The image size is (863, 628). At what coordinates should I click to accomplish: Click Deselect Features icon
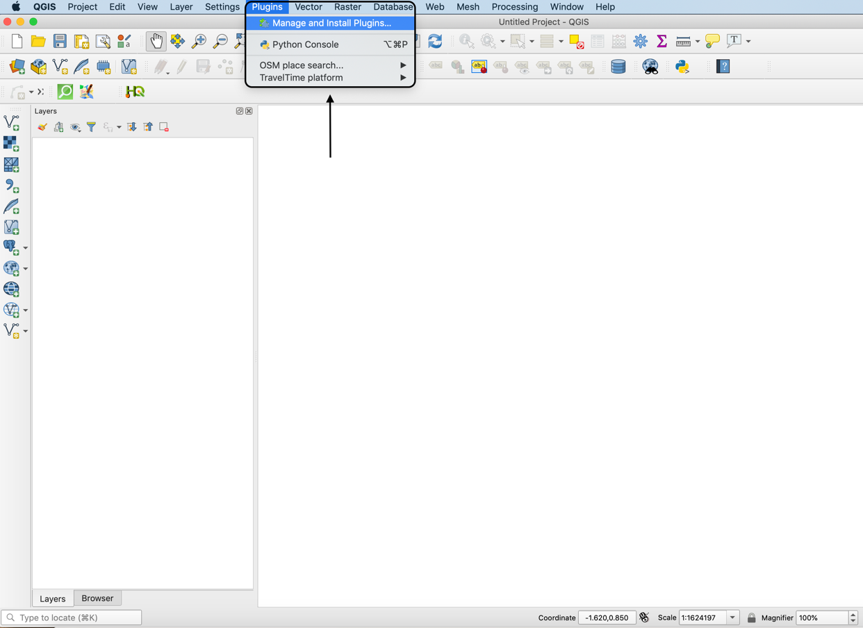click(576, 42)
